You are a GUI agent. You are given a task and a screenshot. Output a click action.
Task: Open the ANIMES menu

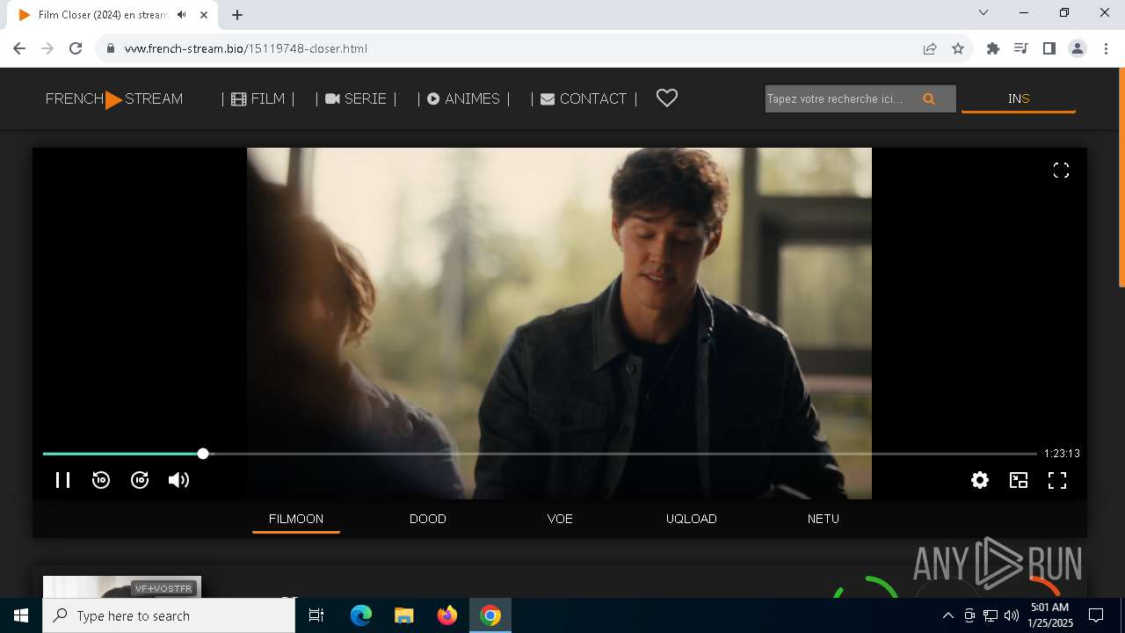[x=463, y=99]
